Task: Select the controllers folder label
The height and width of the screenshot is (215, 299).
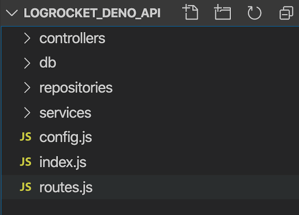Action: (72, 38)
